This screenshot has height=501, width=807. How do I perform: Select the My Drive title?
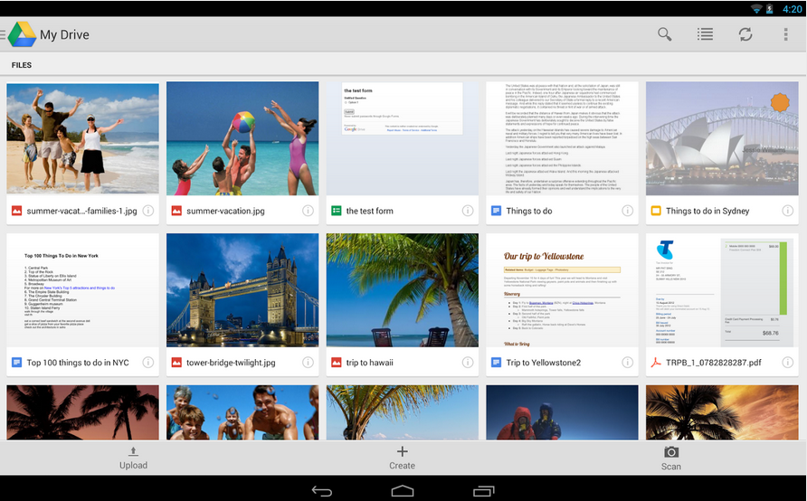click(x=64, y=35)
